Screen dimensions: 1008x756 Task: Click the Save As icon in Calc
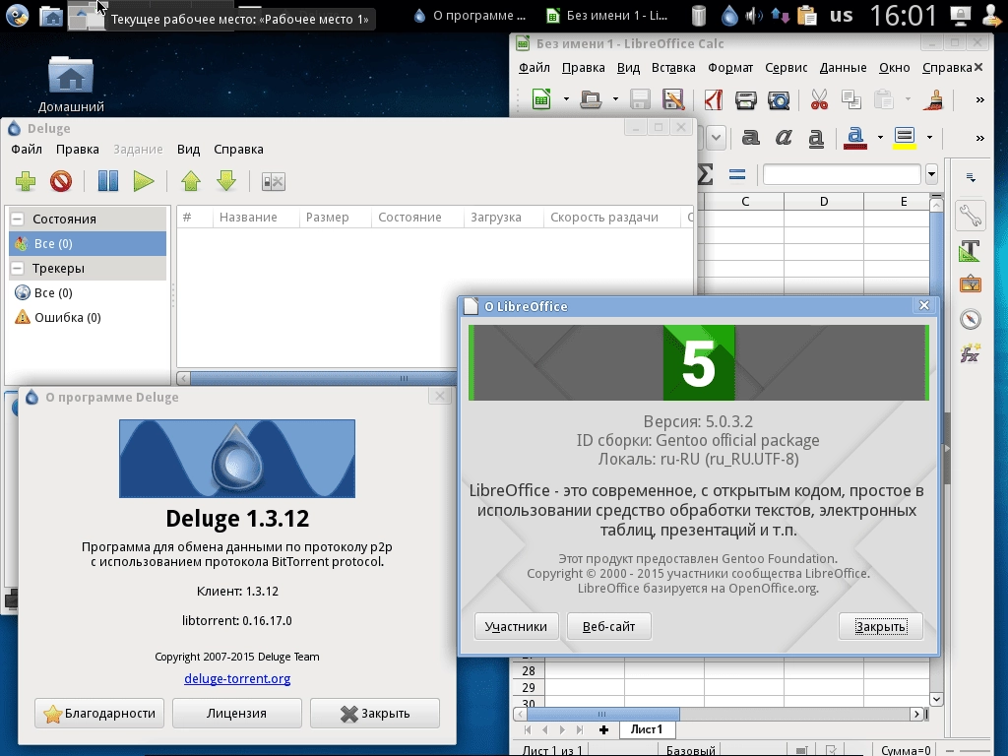click(673, 99)
